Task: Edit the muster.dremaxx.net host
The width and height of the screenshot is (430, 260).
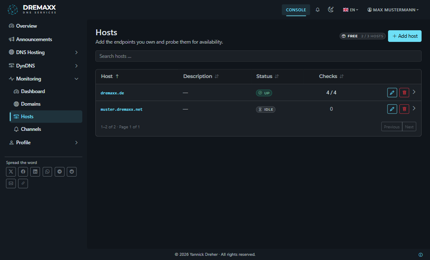Action: (392, 109)
